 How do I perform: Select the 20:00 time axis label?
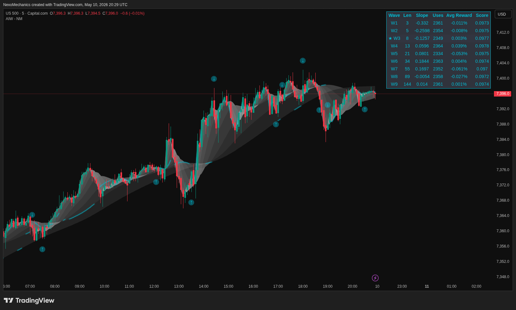tap(352, 286)
